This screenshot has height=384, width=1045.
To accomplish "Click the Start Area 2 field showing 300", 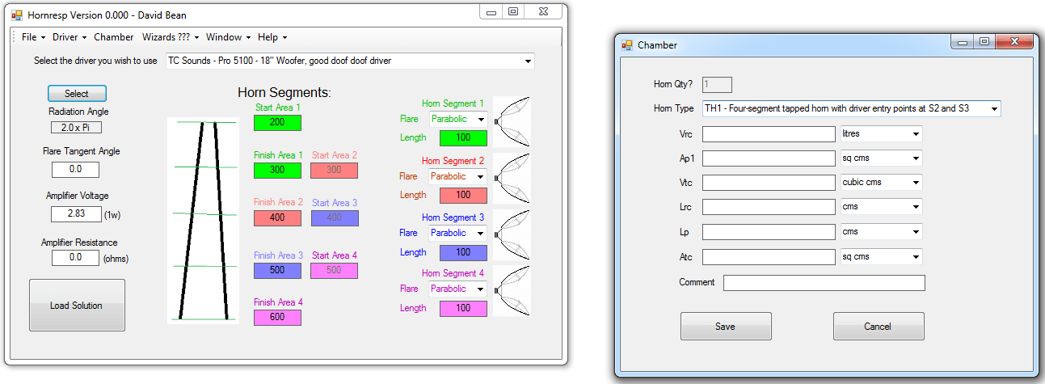I will pos(334,171).
